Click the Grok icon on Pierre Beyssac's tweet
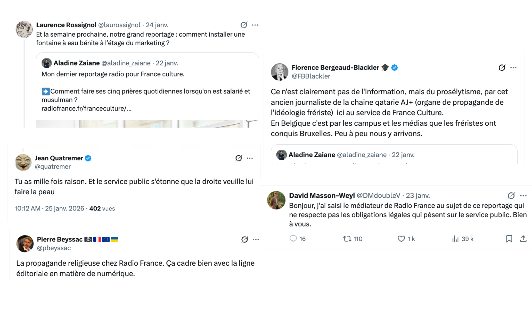 (x=244, y=239)
